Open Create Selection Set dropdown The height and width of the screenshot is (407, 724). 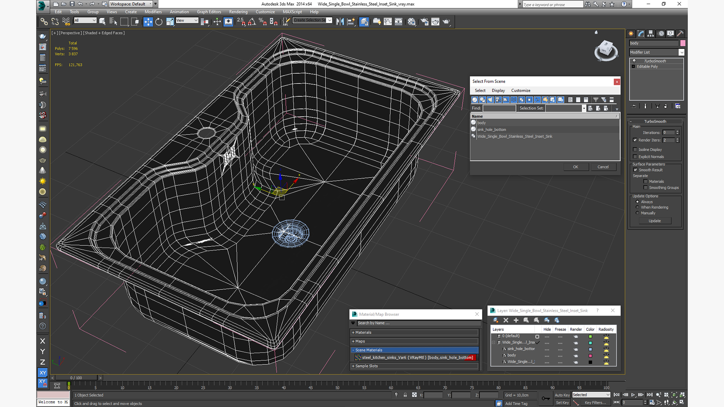pos(330,20)
